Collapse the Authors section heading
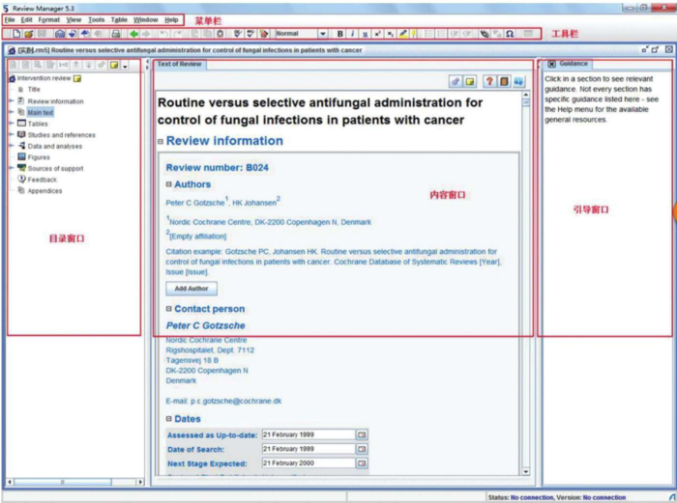677x503 pixels. tap(169, 184)
